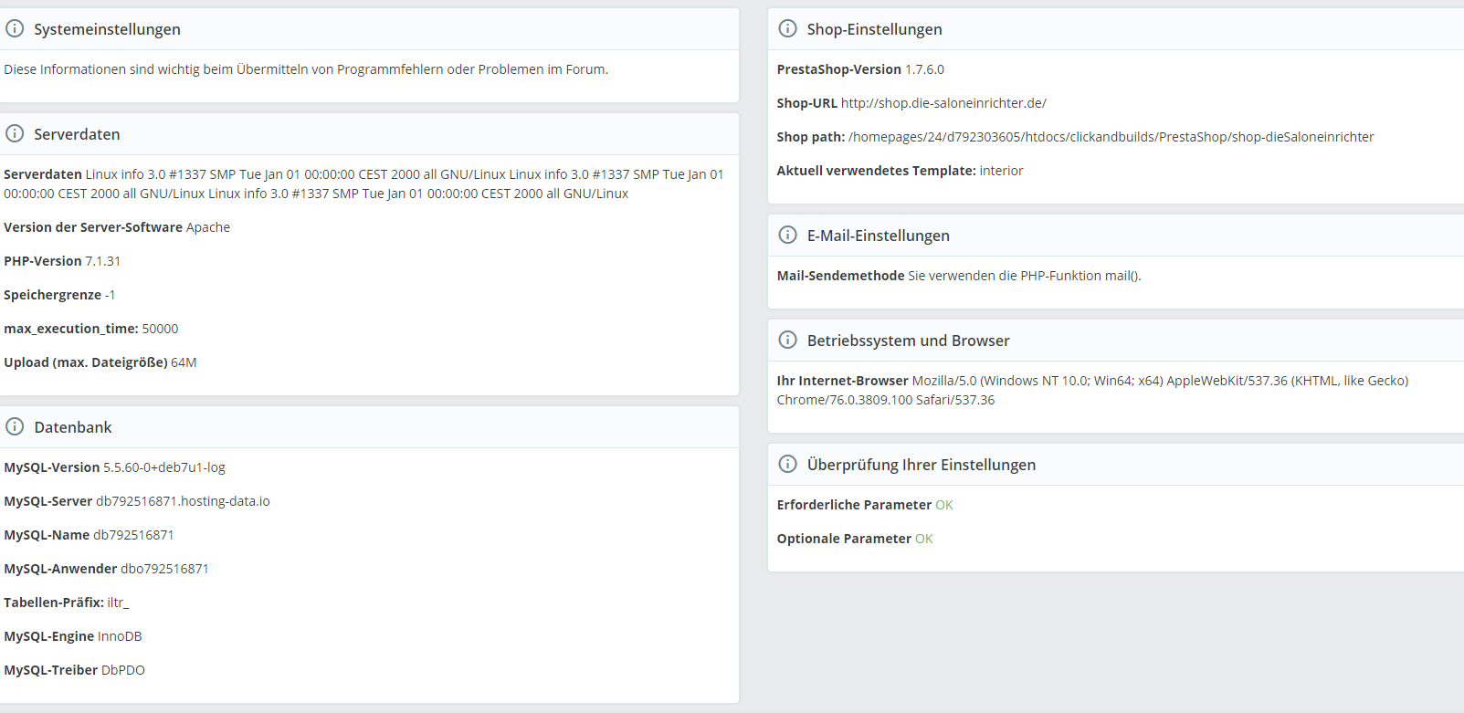The image size is (1464, 713).
Task: Click the MySQL-Server hostname value
Action: point(183,501)
